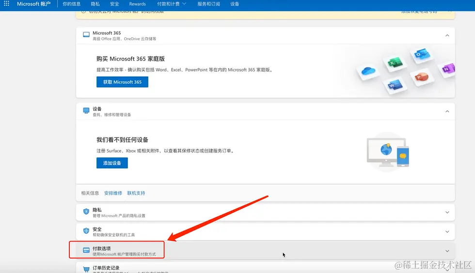
Task: Open the 隐私 tab in top bar
Action: 95,4
